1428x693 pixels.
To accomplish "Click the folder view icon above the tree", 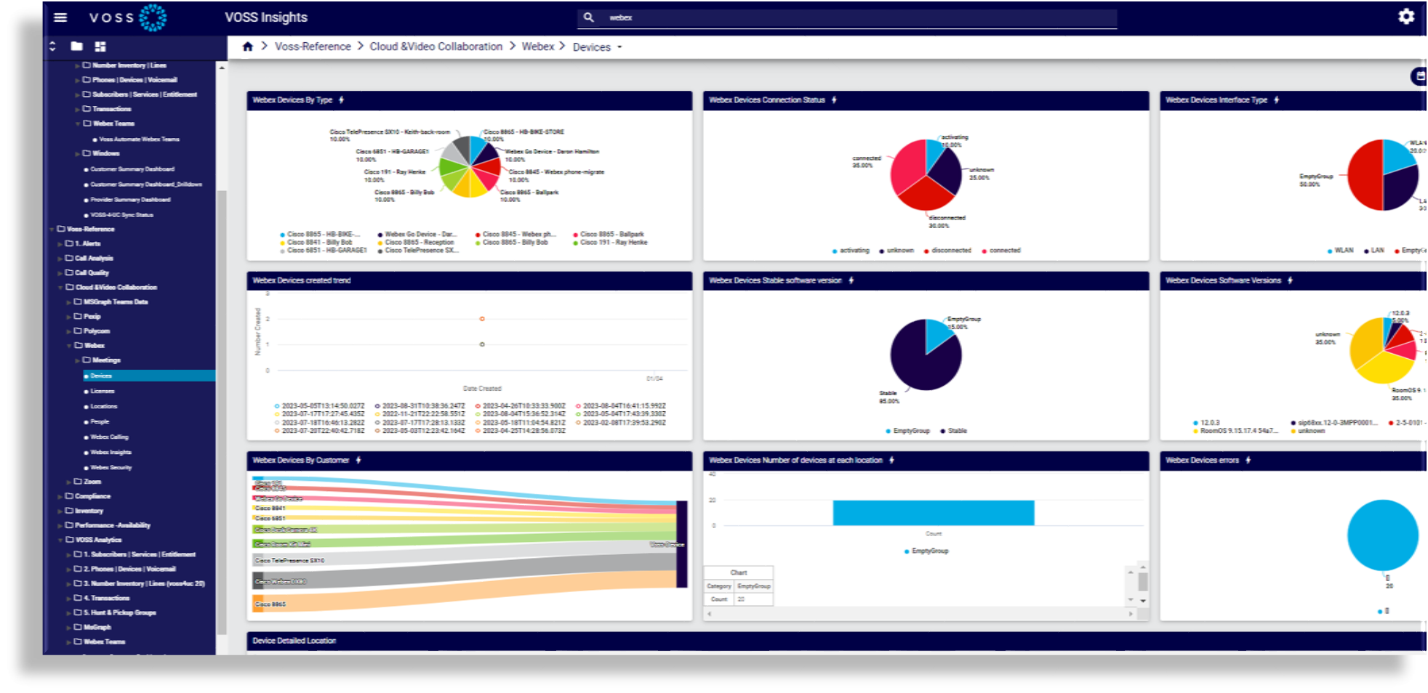I will [x=76, y=46].
